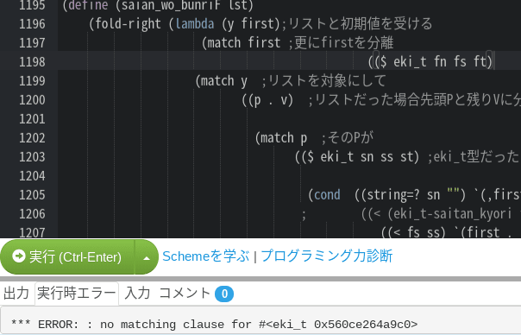The height and width of the screenshot is (335, 521).
Task: Open the run options dropdown arrow
Action: tap(147, 257)
